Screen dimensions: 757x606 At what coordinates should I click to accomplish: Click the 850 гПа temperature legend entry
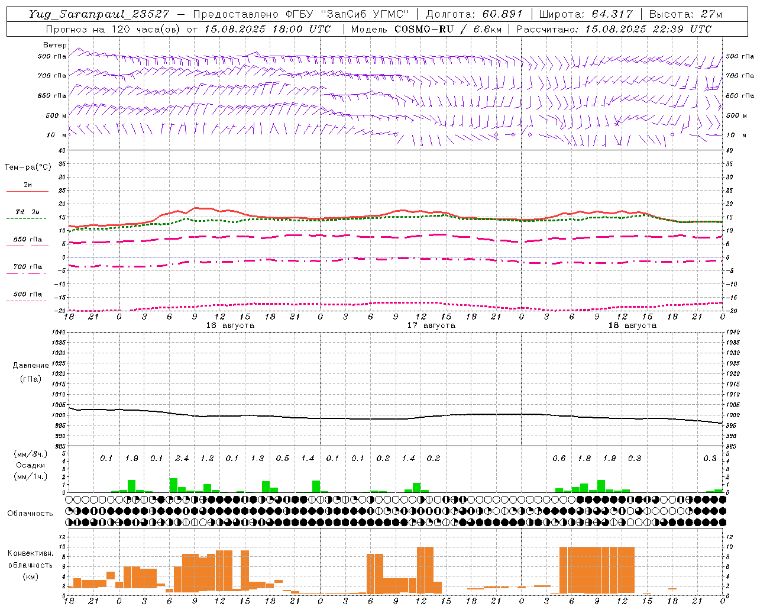coord(28,240)
